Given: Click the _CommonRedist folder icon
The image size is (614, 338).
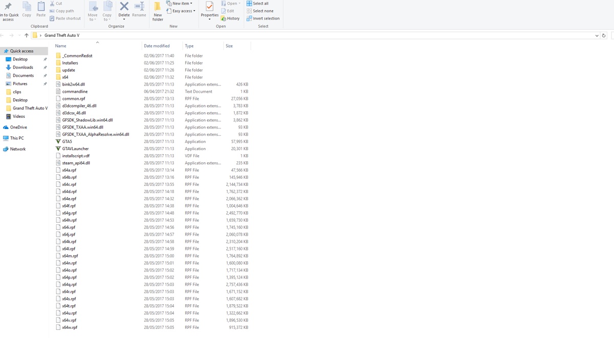Looking at the screenshot, I should 58,56.
